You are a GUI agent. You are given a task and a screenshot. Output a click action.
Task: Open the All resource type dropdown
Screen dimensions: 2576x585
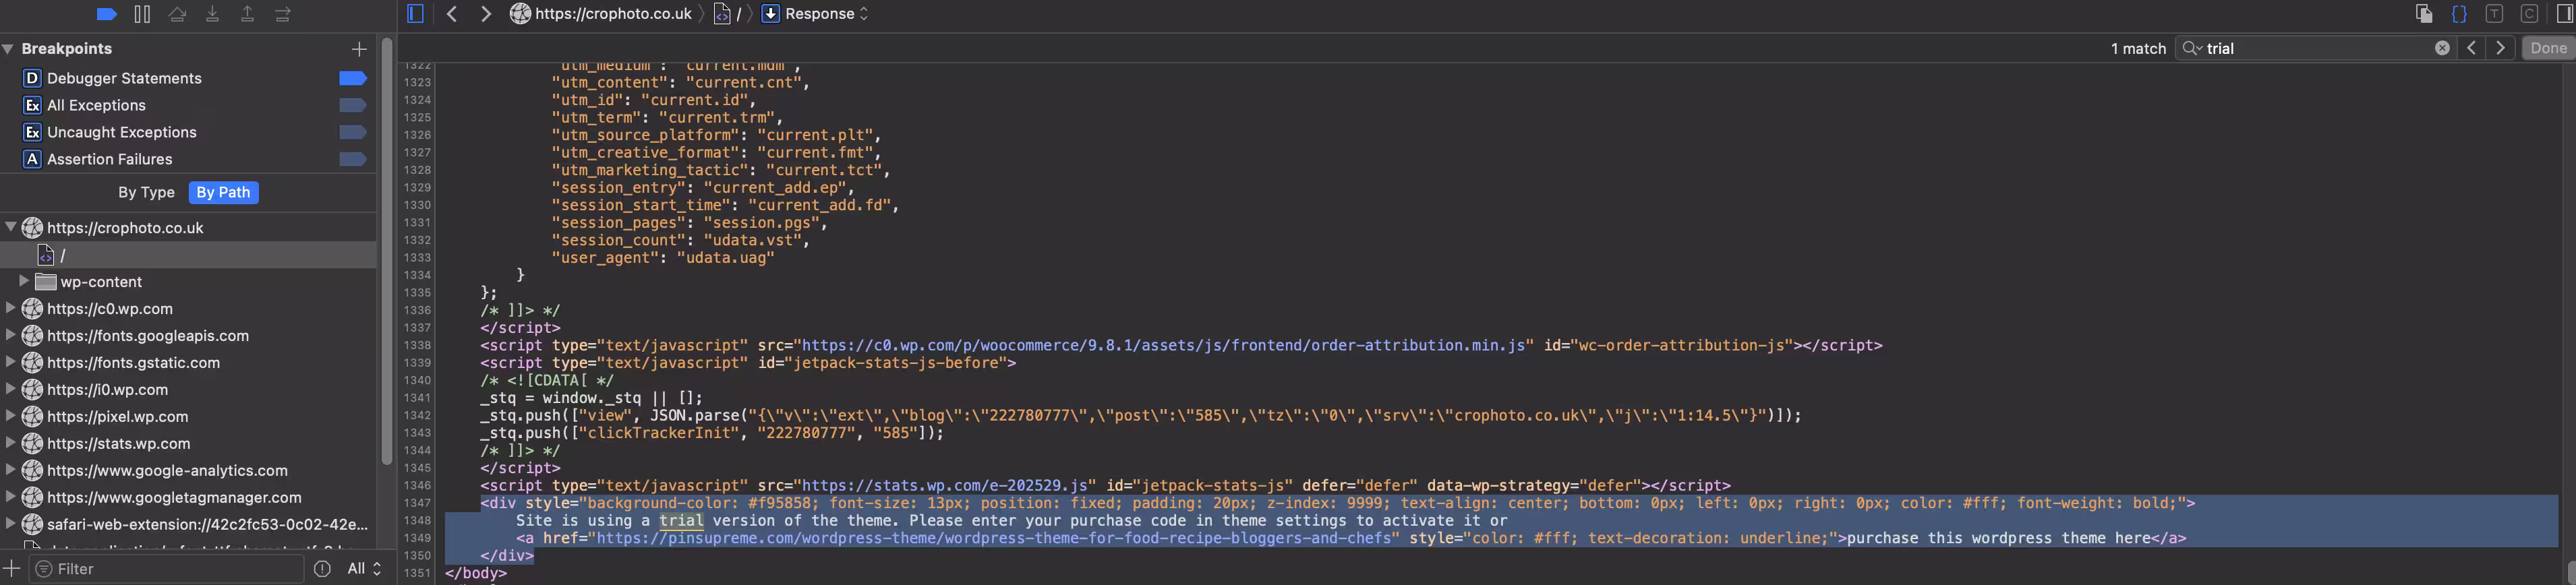(x=363, y=568)
